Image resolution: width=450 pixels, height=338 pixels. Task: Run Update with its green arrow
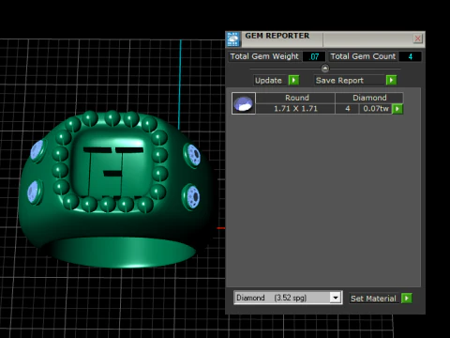coord(293,80)
